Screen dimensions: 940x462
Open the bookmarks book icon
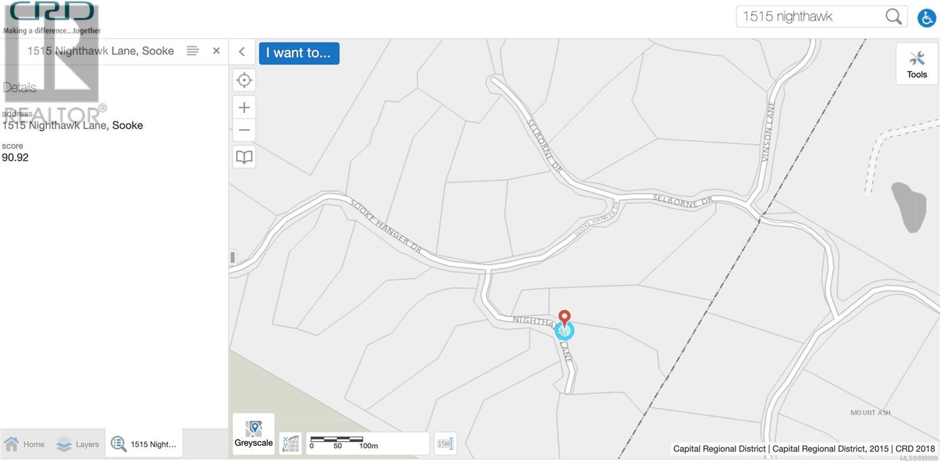[244, 157]
